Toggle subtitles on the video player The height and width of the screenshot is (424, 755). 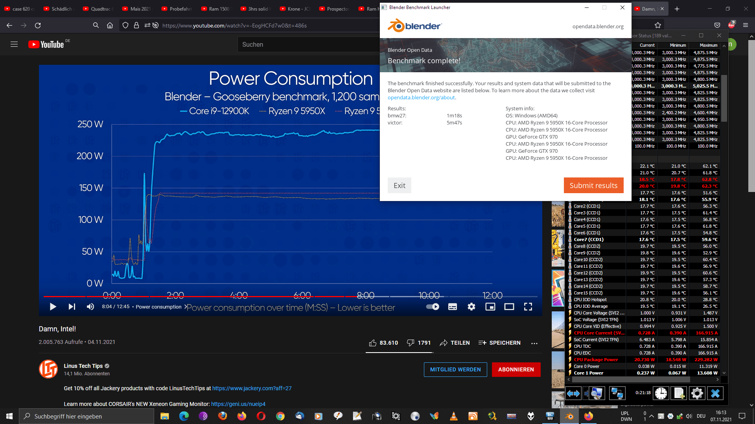click(x=452, y=307)
